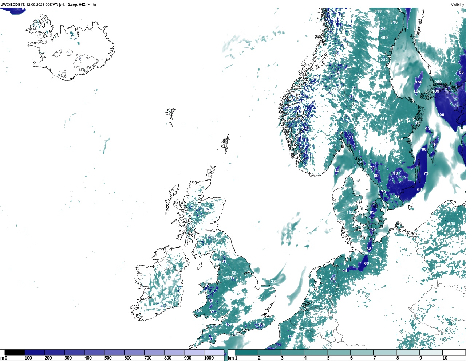This screenshot has height=361, width=466.
Task: Pick the 300–400 m legend color block
Action: pos(74,353)
